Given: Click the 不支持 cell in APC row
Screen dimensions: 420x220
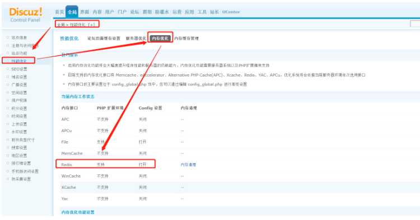Looking at the screenshot, I should click(x=102, y=119).
